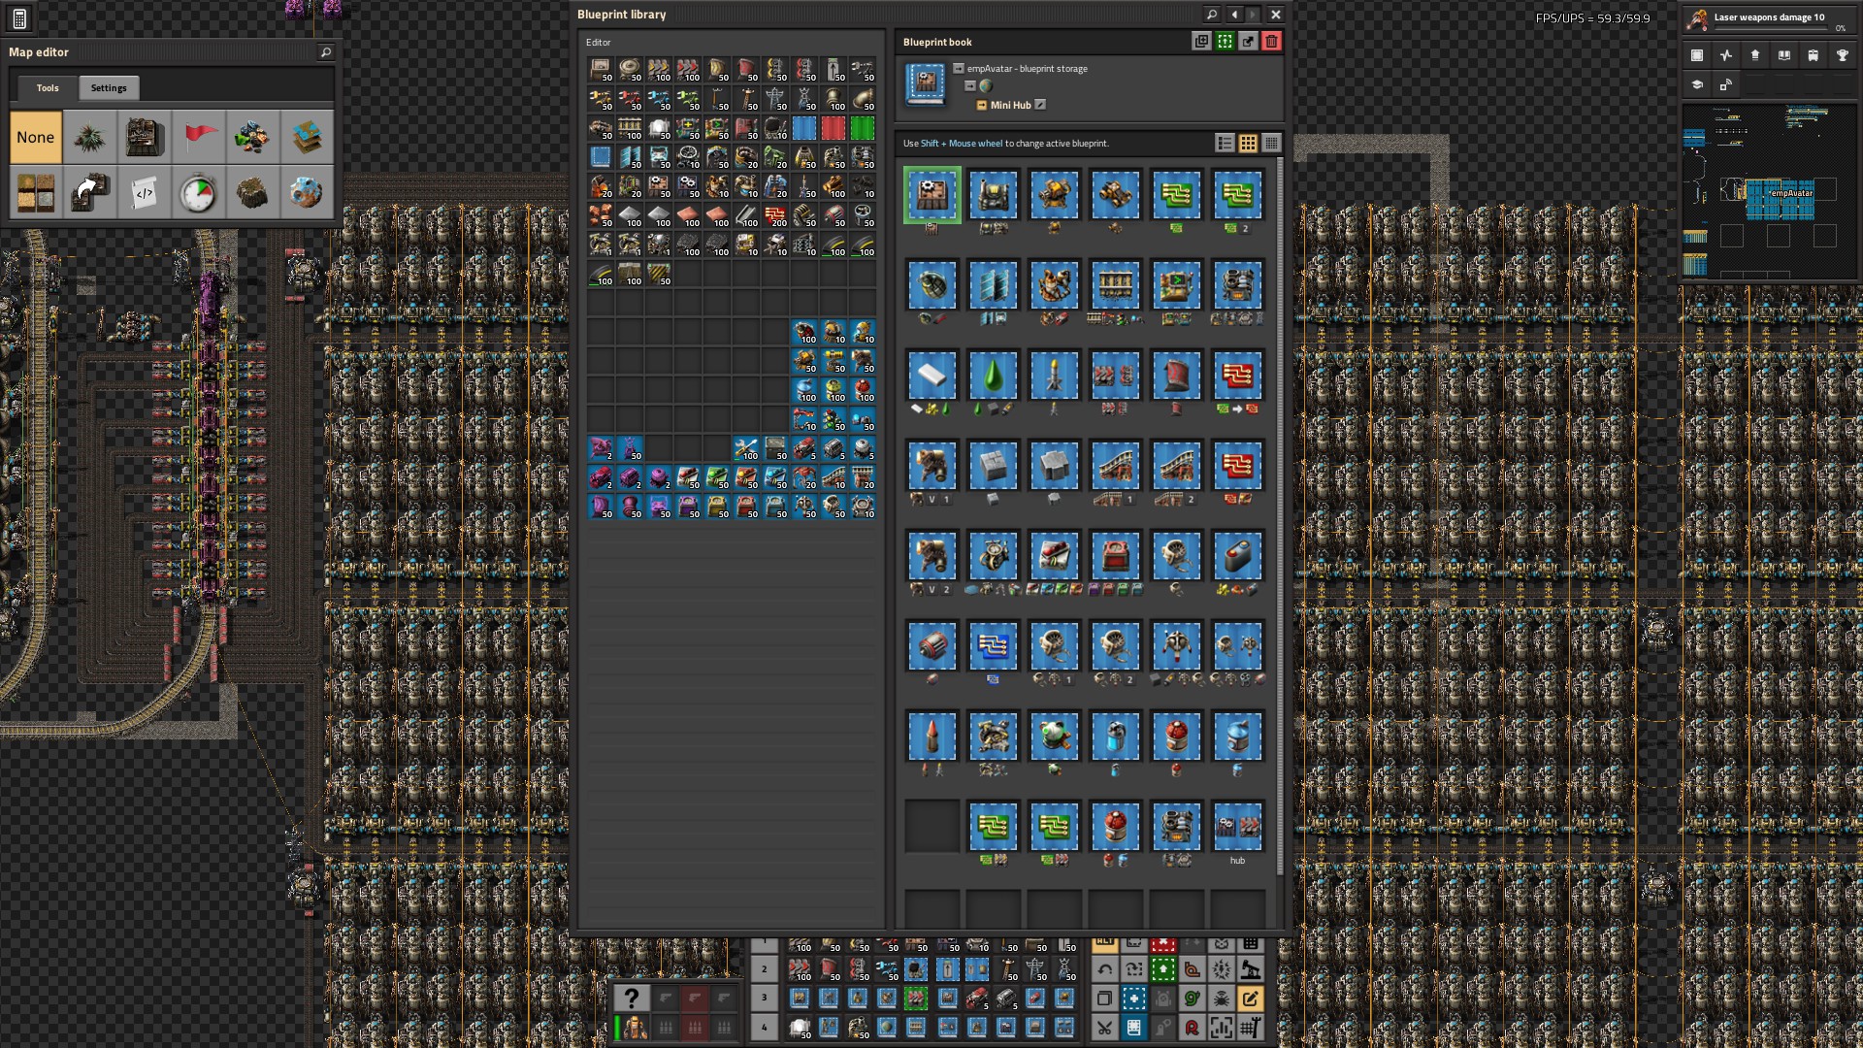Click the upgrade planner shortcut icon
Image resolution: width=1863 pixels, height=1048 pixels.
[x=1163, y=969]
